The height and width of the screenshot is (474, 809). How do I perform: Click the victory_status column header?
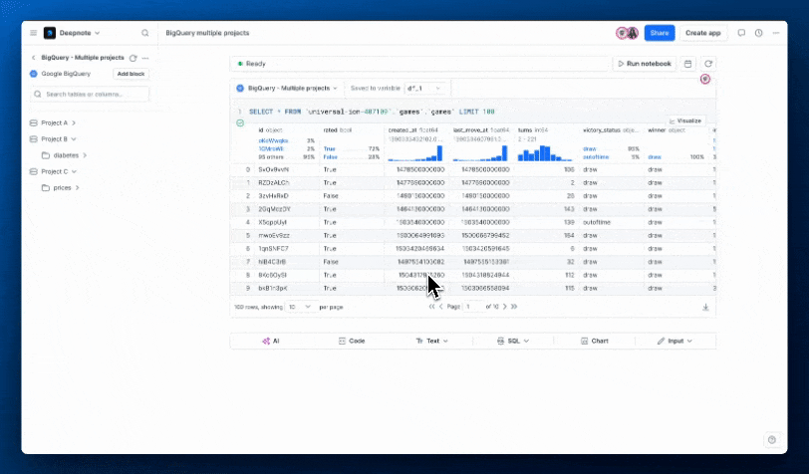[611, 130]
